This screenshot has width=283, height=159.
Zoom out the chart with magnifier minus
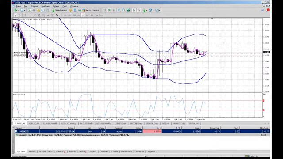tap(123, 10)
